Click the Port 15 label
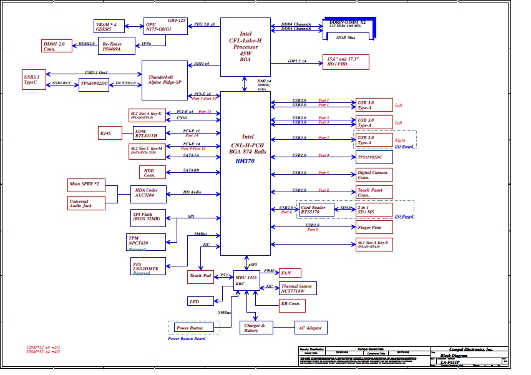 205,112
